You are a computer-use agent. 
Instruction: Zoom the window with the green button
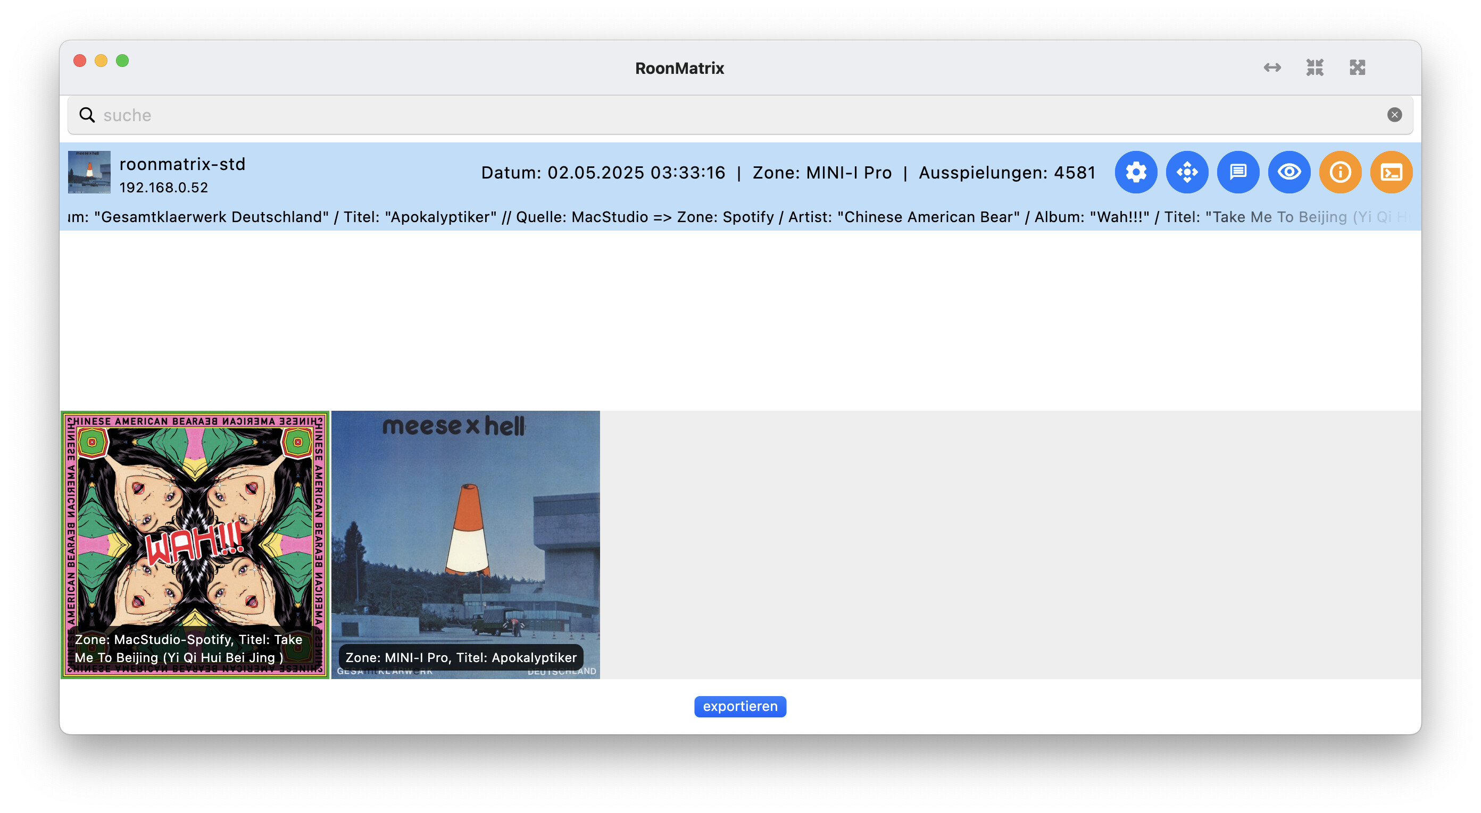[x=122, y=61]
